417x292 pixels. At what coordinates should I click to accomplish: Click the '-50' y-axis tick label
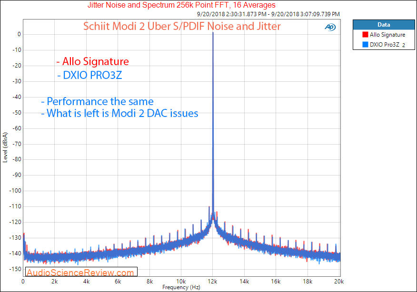point(17,113)
